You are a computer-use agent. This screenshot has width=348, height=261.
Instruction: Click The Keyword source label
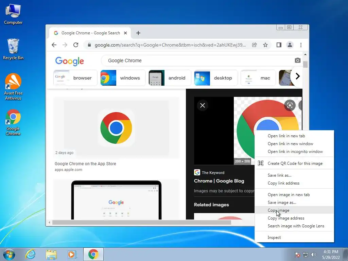coord(213,173)
